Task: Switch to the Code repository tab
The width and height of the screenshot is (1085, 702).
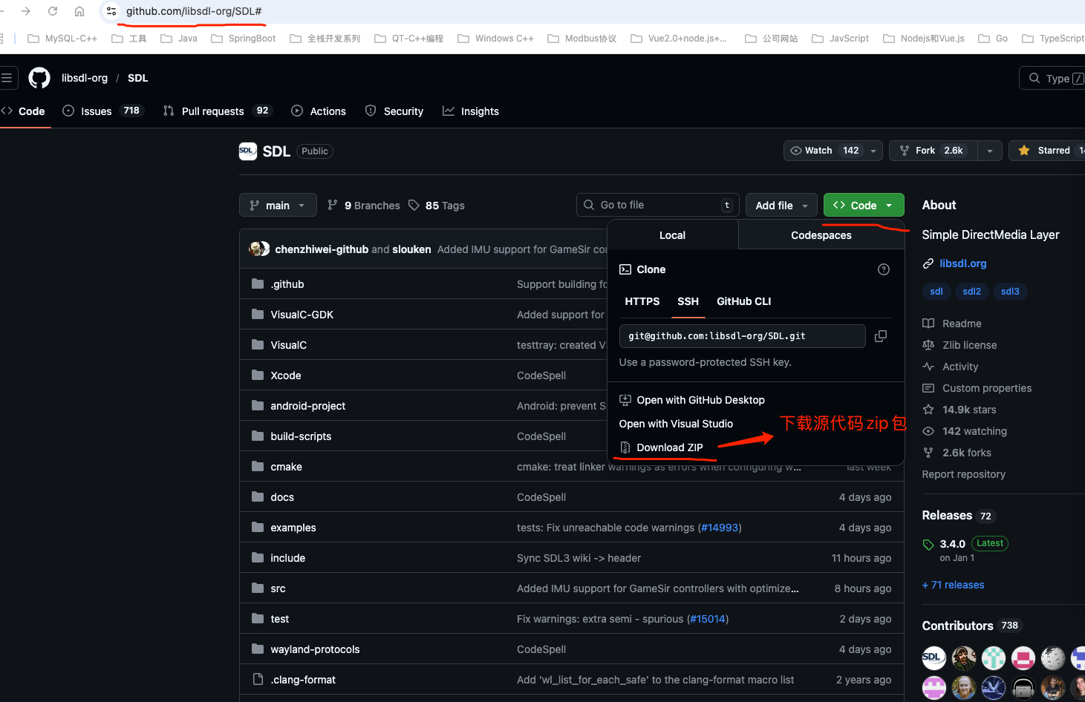Action: 25,111
